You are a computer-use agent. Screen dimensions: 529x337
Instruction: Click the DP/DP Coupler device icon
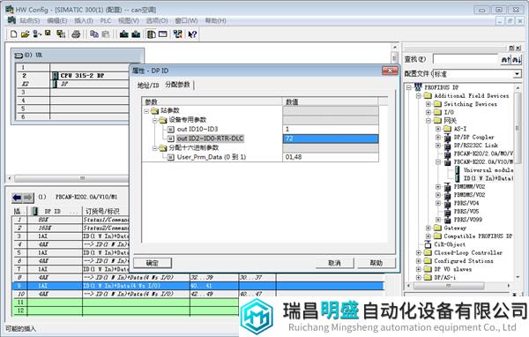(448, 138)
